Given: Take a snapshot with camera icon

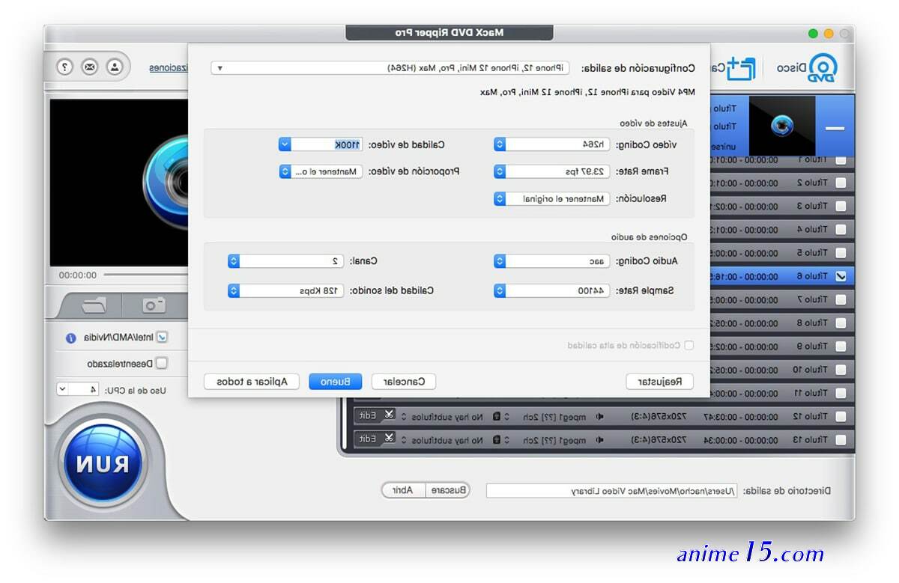Looking at the screenshot, I should 154,305.
